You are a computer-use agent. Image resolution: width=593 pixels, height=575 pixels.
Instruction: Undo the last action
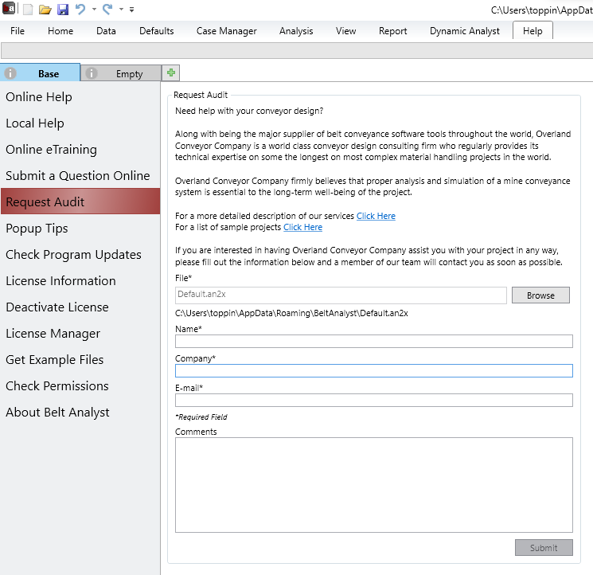click(80, 9)
